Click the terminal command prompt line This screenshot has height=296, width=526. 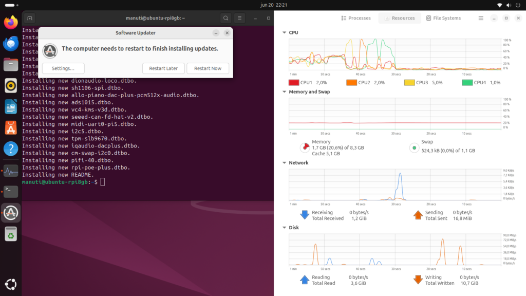(64, 182)
